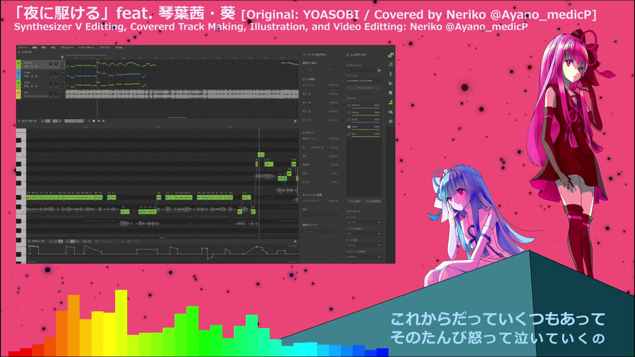635x357 pixels.
Task: Open the Edit menu
Action: (34, 48)
